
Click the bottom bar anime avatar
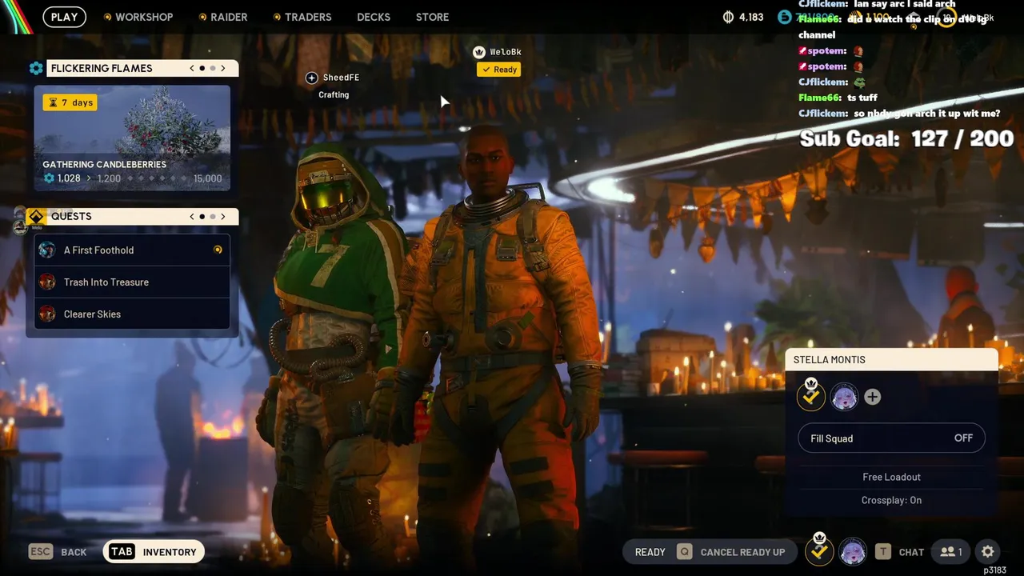point(853,551)
